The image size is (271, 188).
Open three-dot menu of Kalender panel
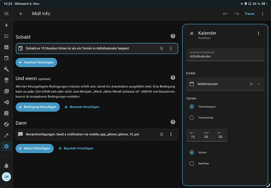258,34
